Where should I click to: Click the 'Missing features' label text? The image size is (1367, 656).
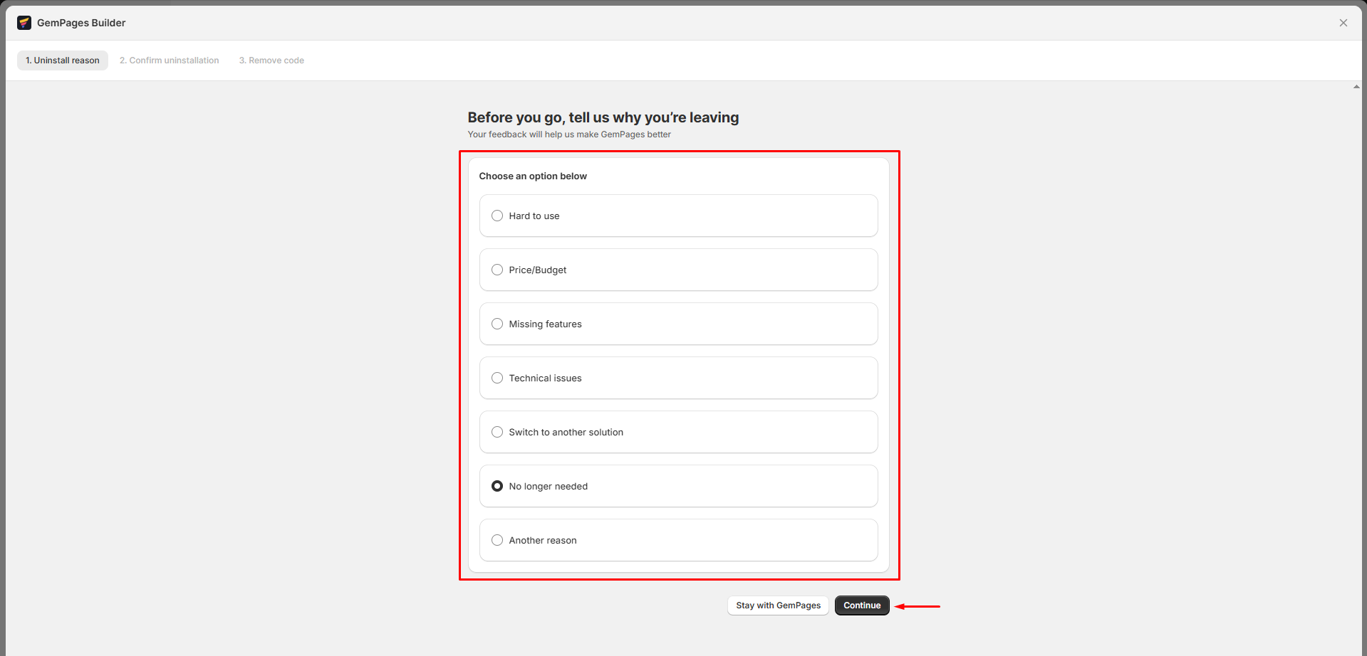click(x=545, y=324)
